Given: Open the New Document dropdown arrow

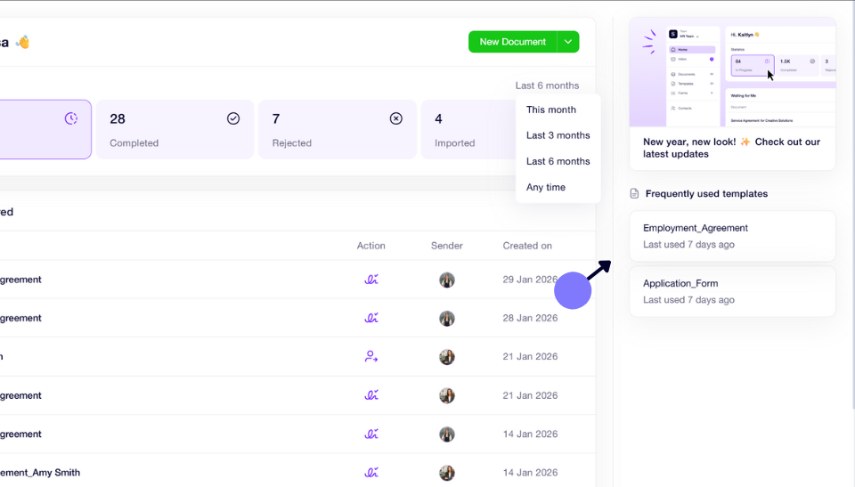Looking at the screenshot, I should click(568, 42).
